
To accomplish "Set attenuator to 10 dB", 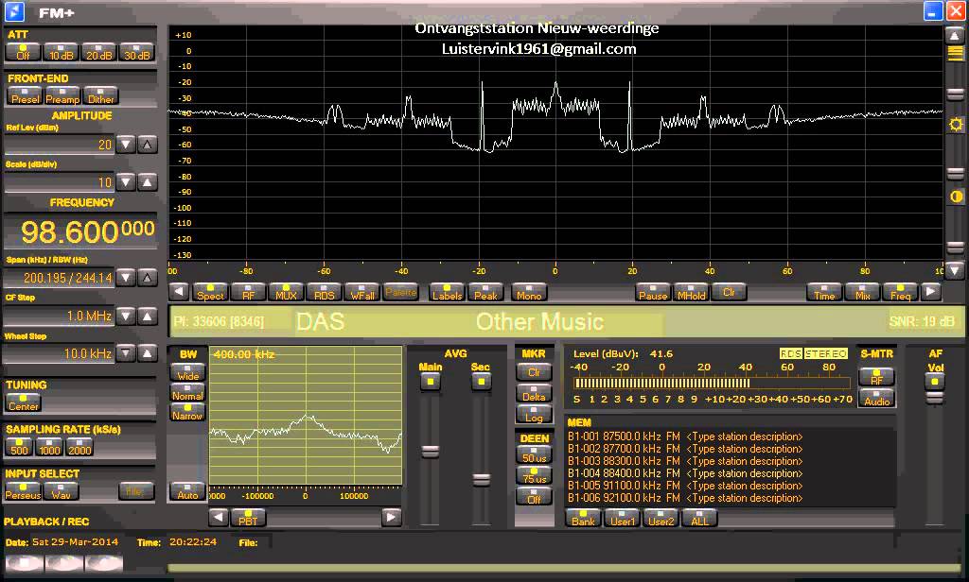I will tap(61, 53).
